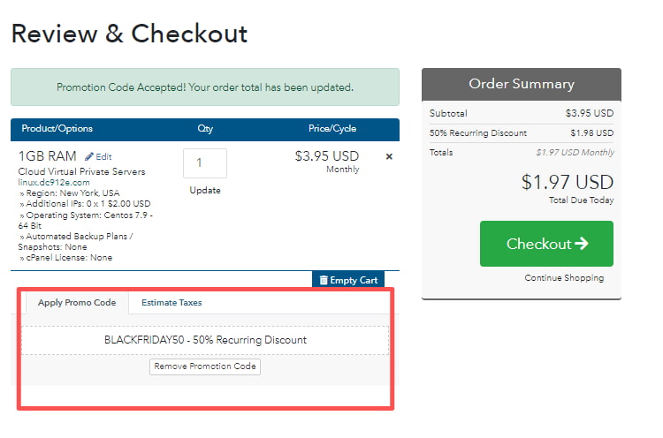Click the $1.97 USD total due amount
The height and width of the screenshot is (438, 663).
(567, 183)
